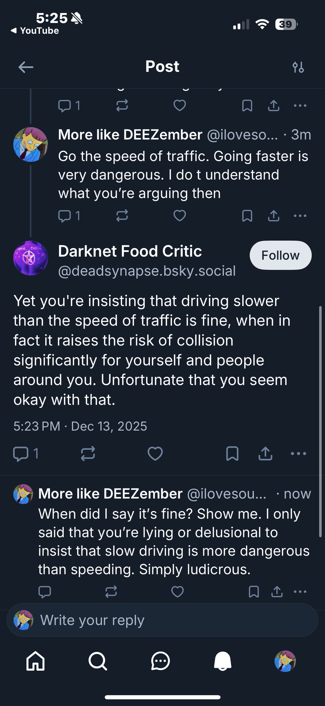Viewport: 325px width, 706px height.
Task: Return to YouTube via status bar
Action: click(35, 31)
